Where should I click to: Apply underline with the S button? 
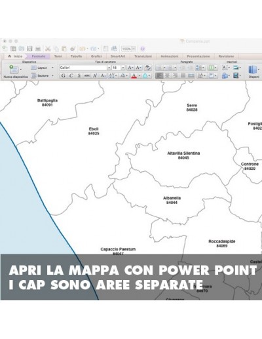(x=79, y=75)
